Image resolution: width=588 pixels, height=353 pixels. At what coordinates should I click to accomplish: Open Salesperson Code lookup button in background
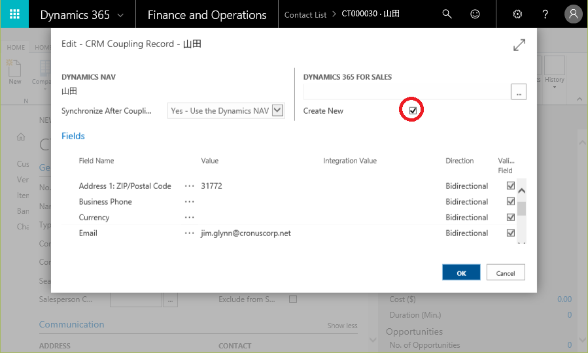[170, 300]
